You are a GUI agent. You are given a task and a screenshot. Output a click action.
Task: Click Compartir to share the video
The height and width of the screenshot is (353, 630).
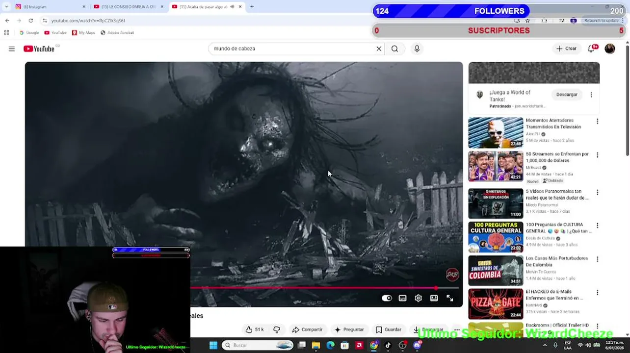pyautogui.click(x=307, y=329)
